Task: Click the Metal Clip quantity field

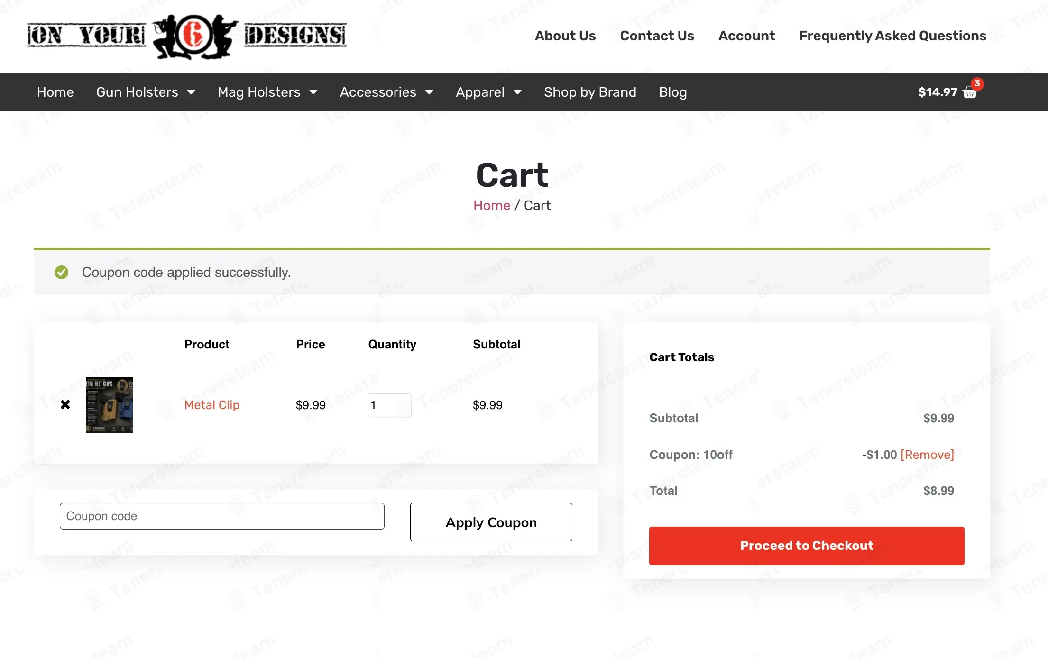Action: [x=390, y=405]
